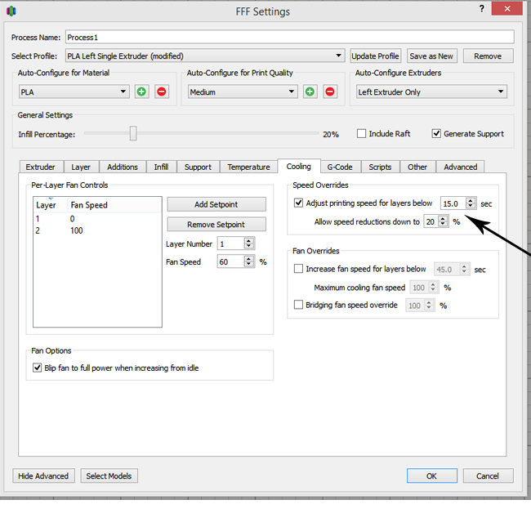Click the Process Name text field
This screenshot has width=531, height=531.
coord(289,37)
